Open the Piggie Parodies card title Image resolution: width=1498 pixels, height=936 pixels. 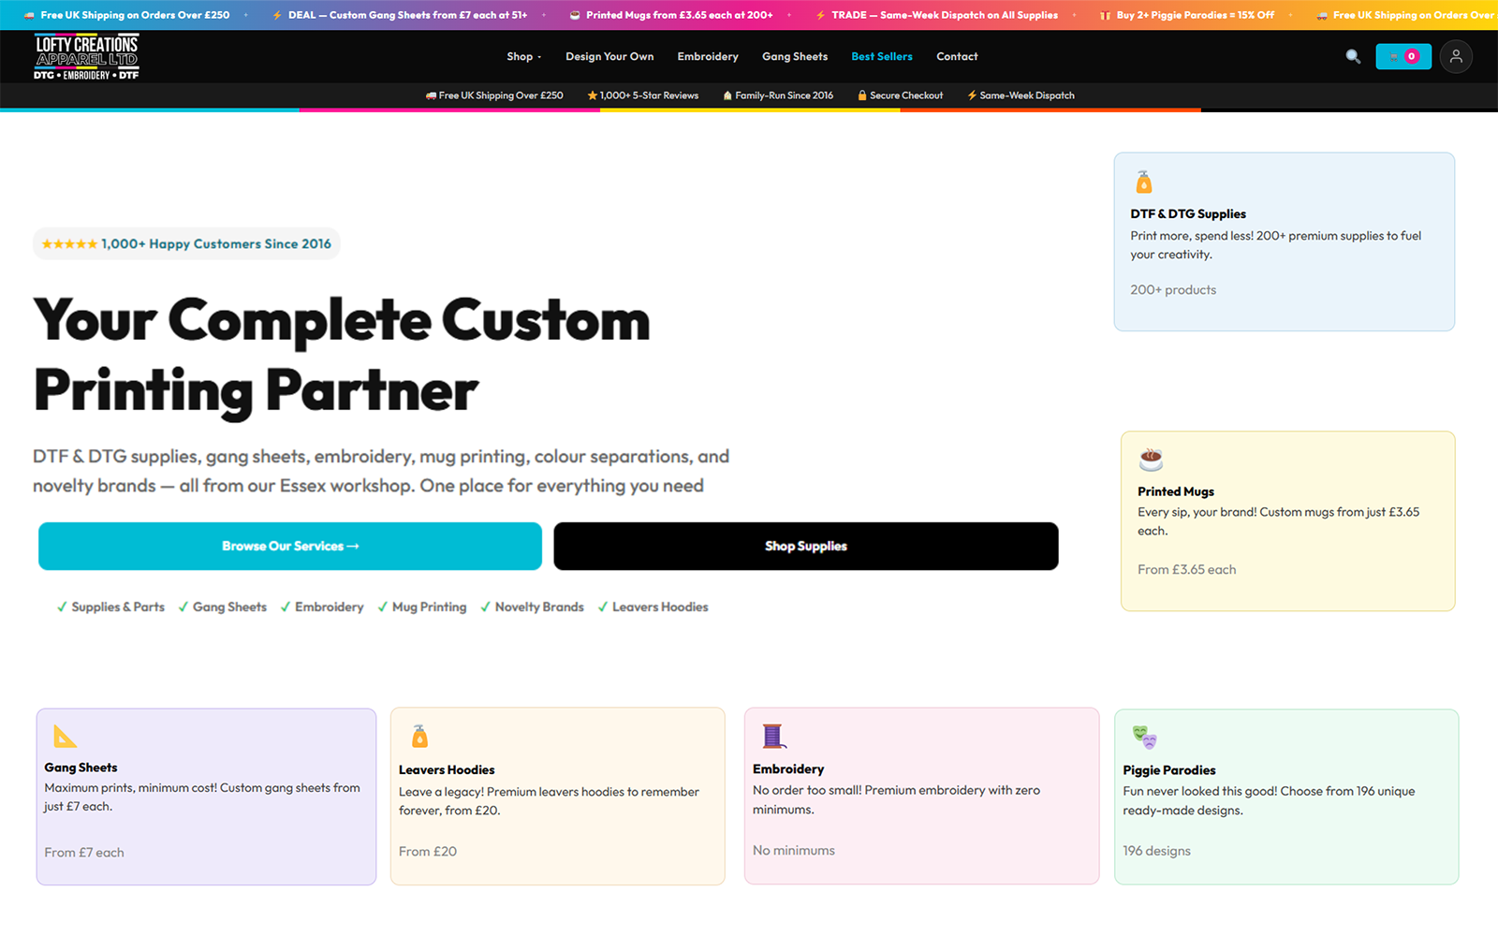pos(1169,770)
